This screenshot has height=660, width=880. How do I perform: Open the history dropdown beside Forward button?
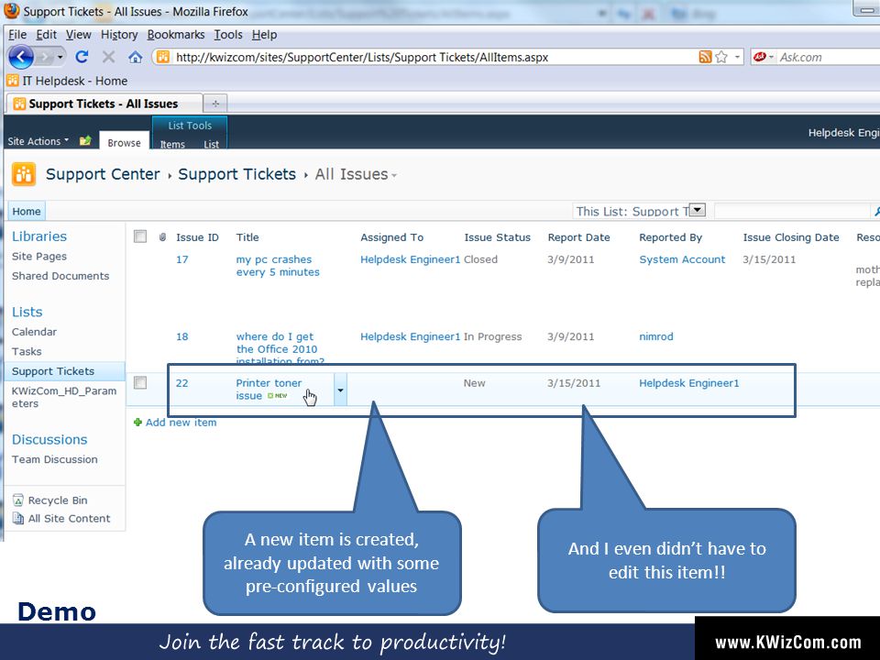point(60,57)
